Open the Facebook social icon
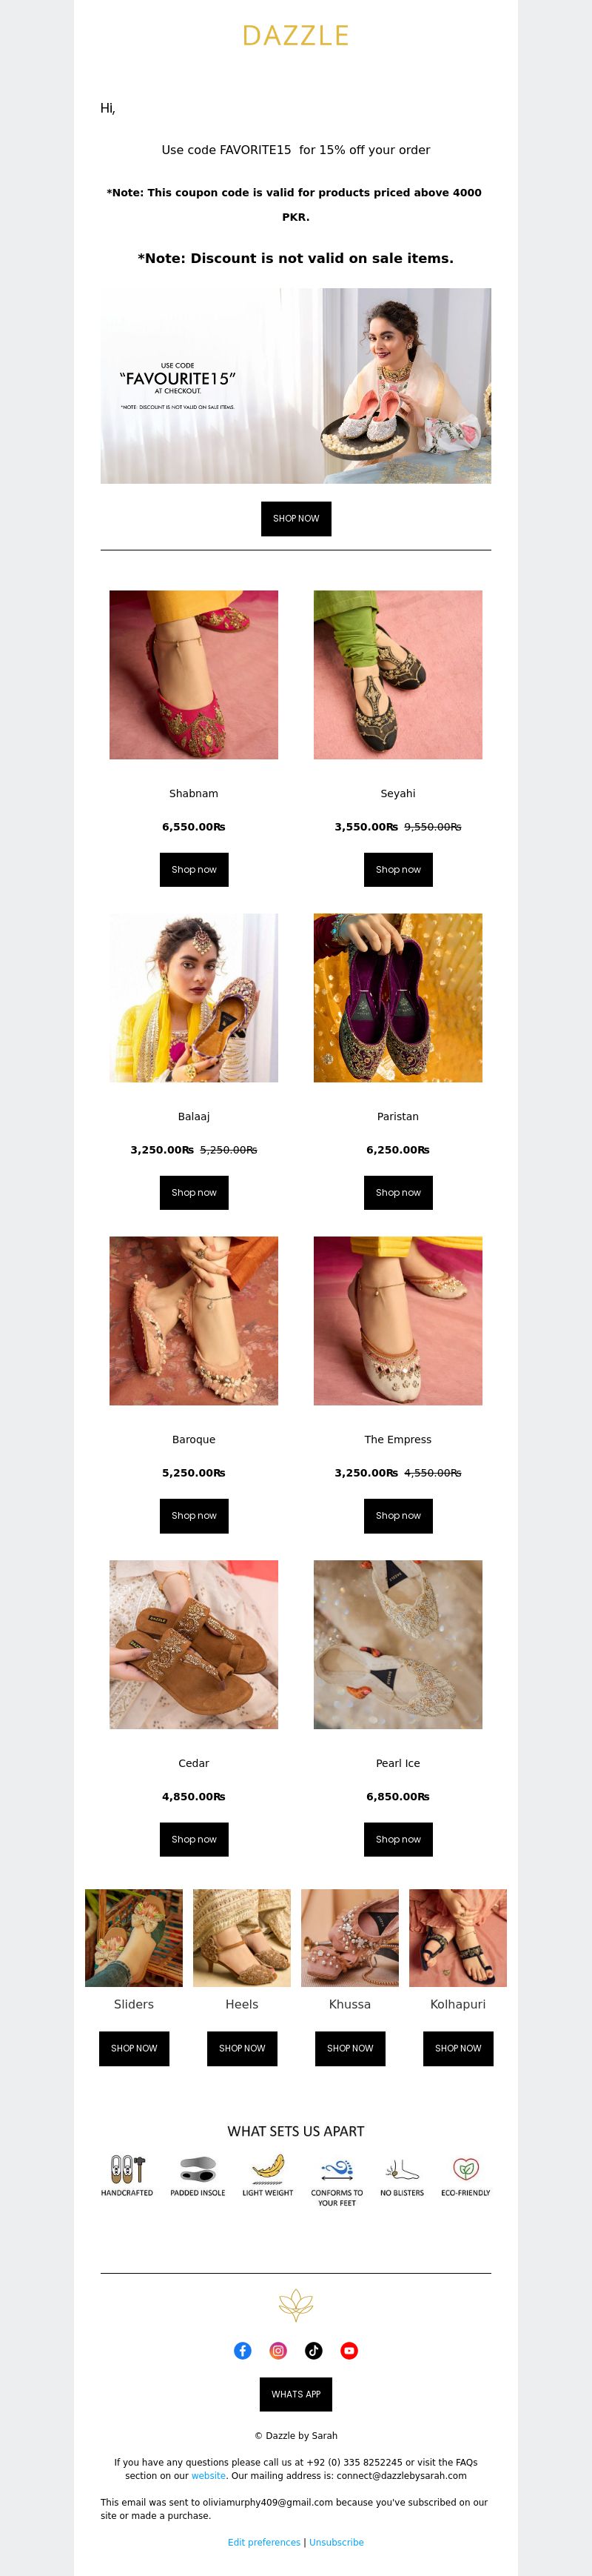Viewport: 592px width, 2576px height. pyautogui.click(x=243, y=2350)
